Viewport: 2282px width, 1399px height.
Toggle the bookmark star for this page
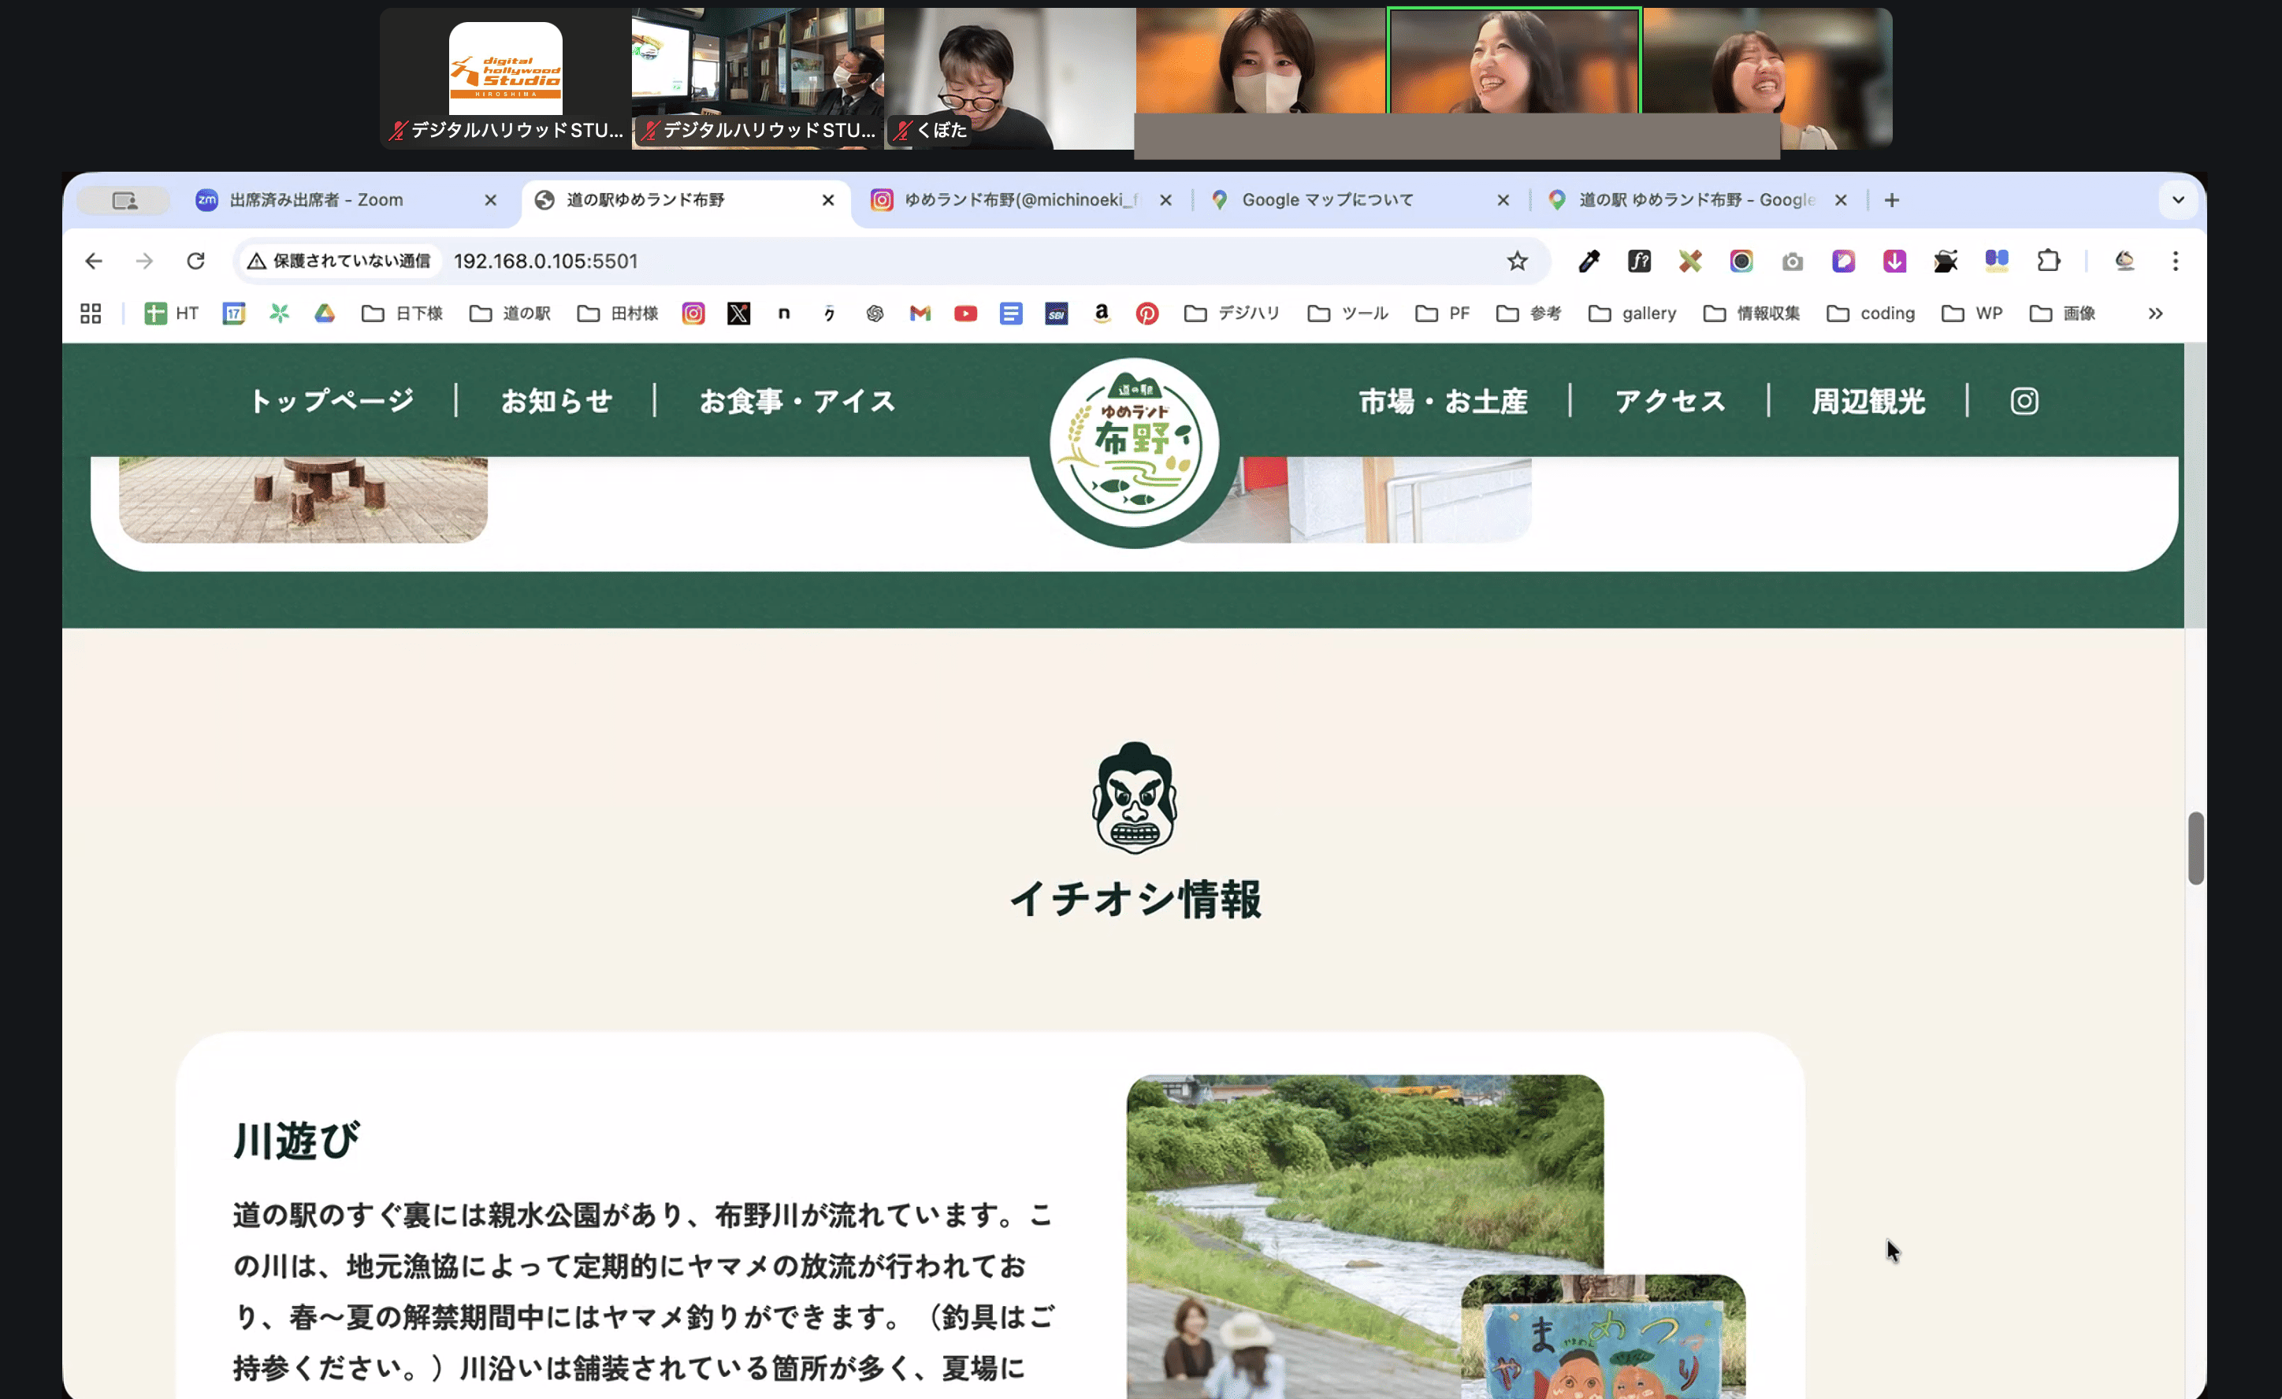1516,261
